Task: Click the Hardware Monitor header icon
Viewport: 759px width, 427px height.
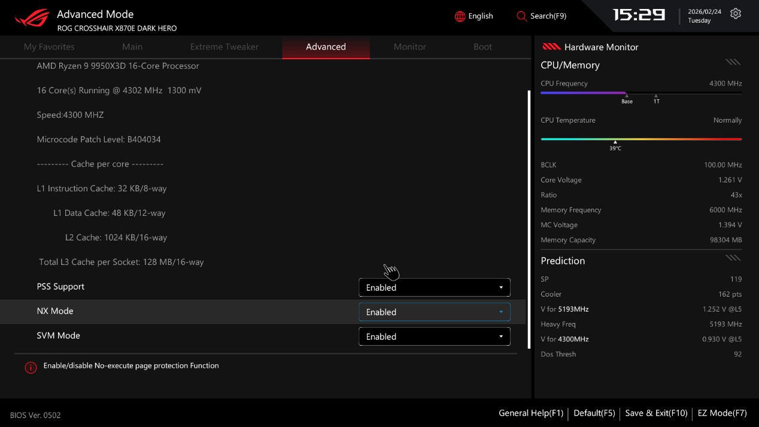Action: click(x=551, y=47)
